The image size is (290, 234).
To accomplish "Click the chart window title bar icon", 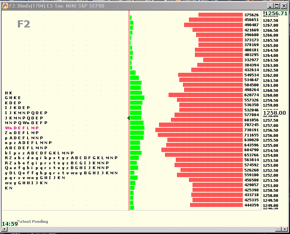I will [x=5, y=6].
